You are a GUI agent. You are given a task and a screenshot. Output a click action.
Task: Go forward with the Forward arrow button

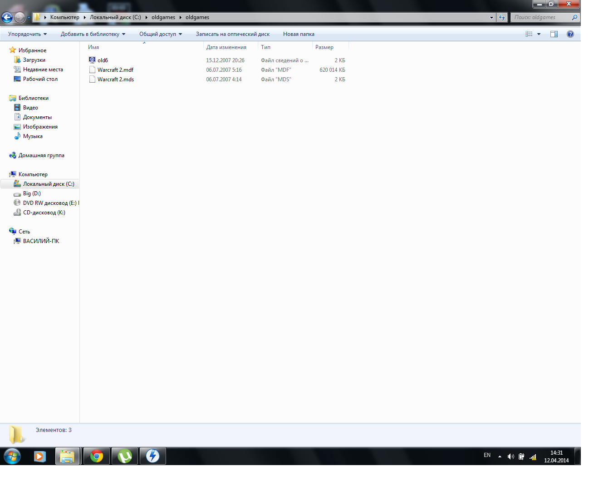click(20, 18)
